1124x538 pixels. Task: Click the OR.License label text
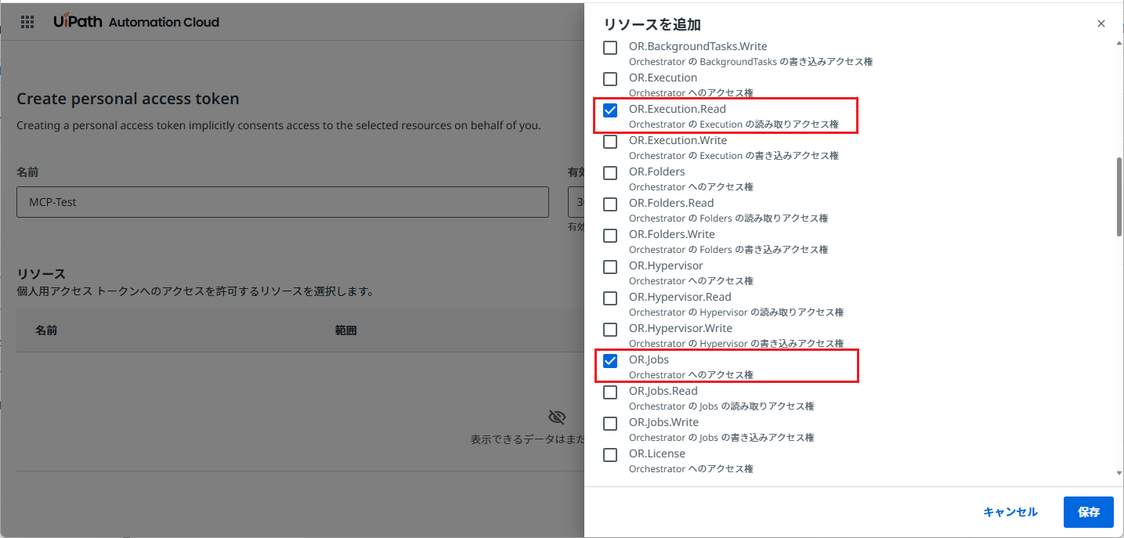pyautogui.click(x=657, y=453)
